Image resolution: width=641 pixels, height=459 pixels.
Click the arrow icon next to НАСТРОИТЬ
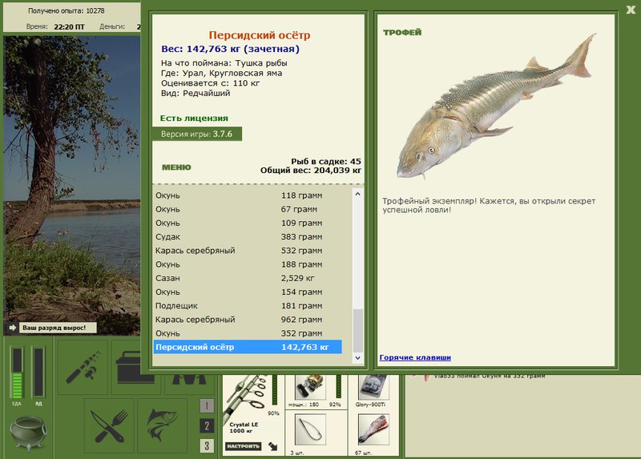[272, 446]
